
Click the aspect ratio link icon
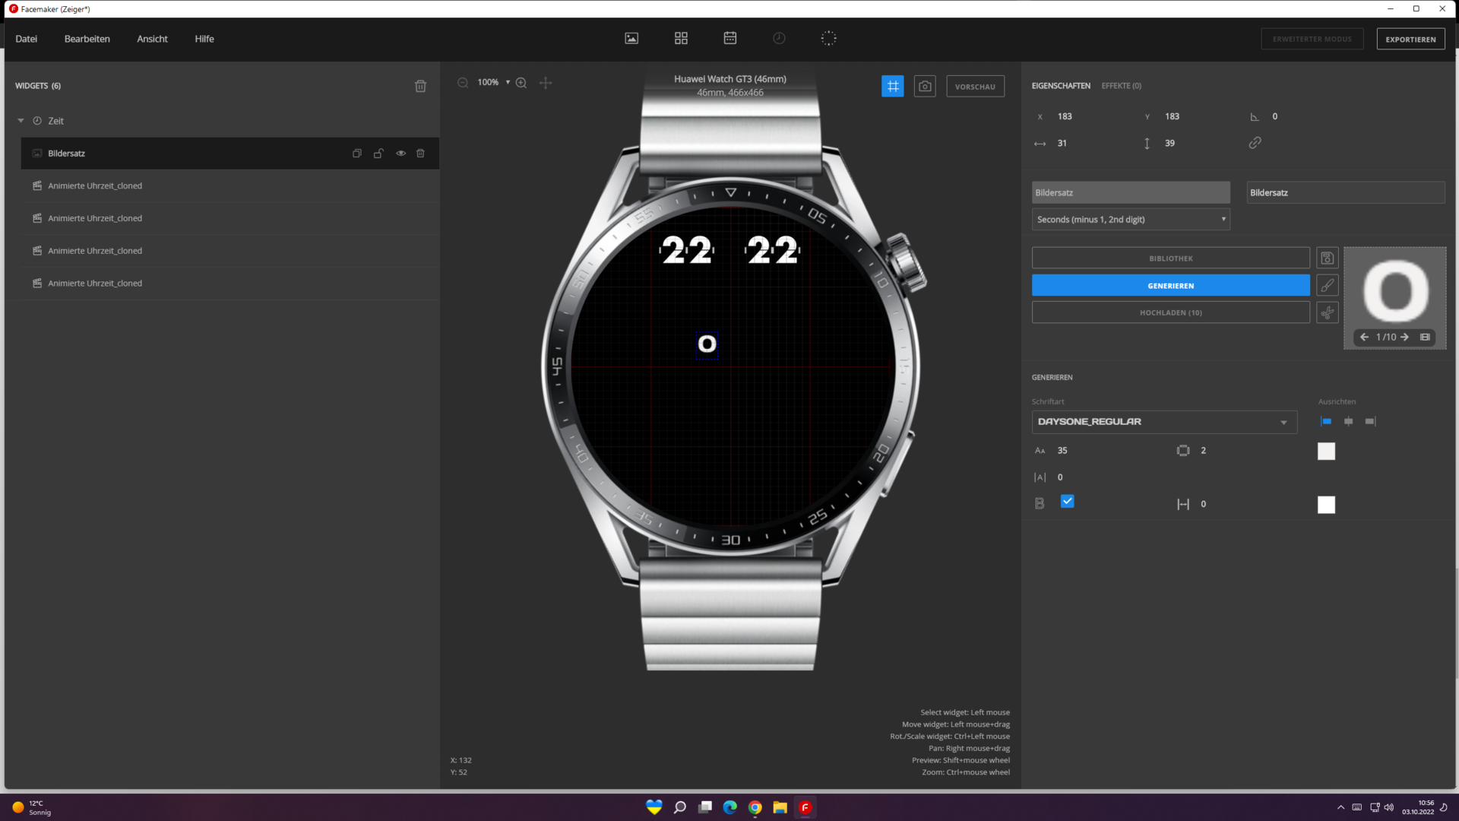(1255, 143)
